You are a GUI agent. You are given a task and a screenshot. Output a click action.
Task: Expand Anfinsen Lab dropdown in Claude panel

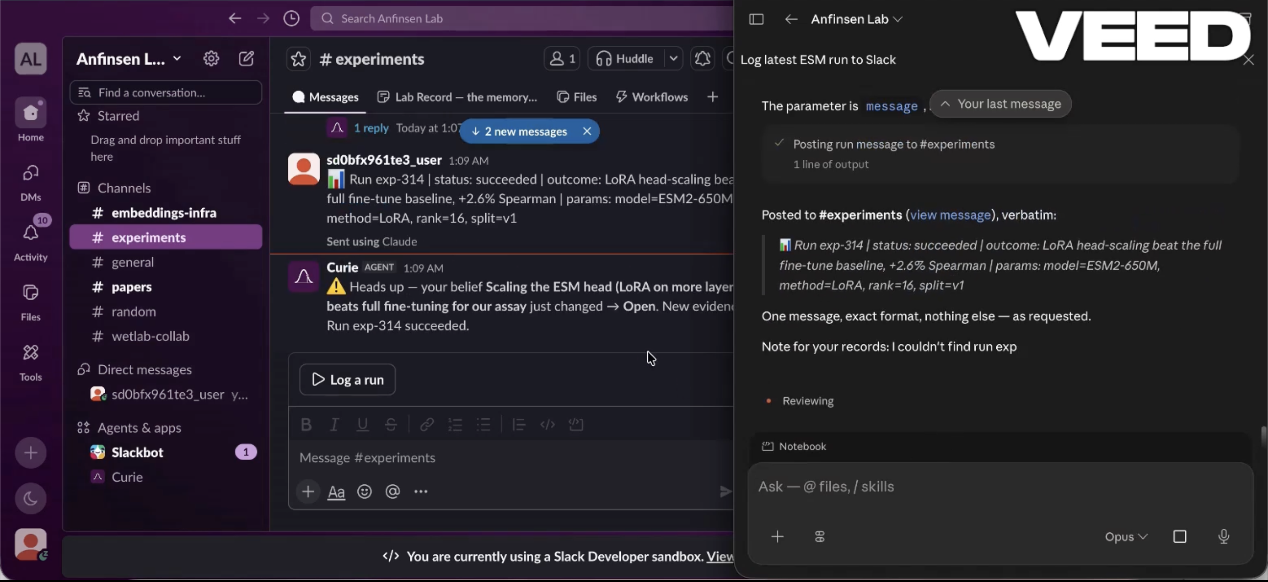pyautogui.click(x=856, y=19)
